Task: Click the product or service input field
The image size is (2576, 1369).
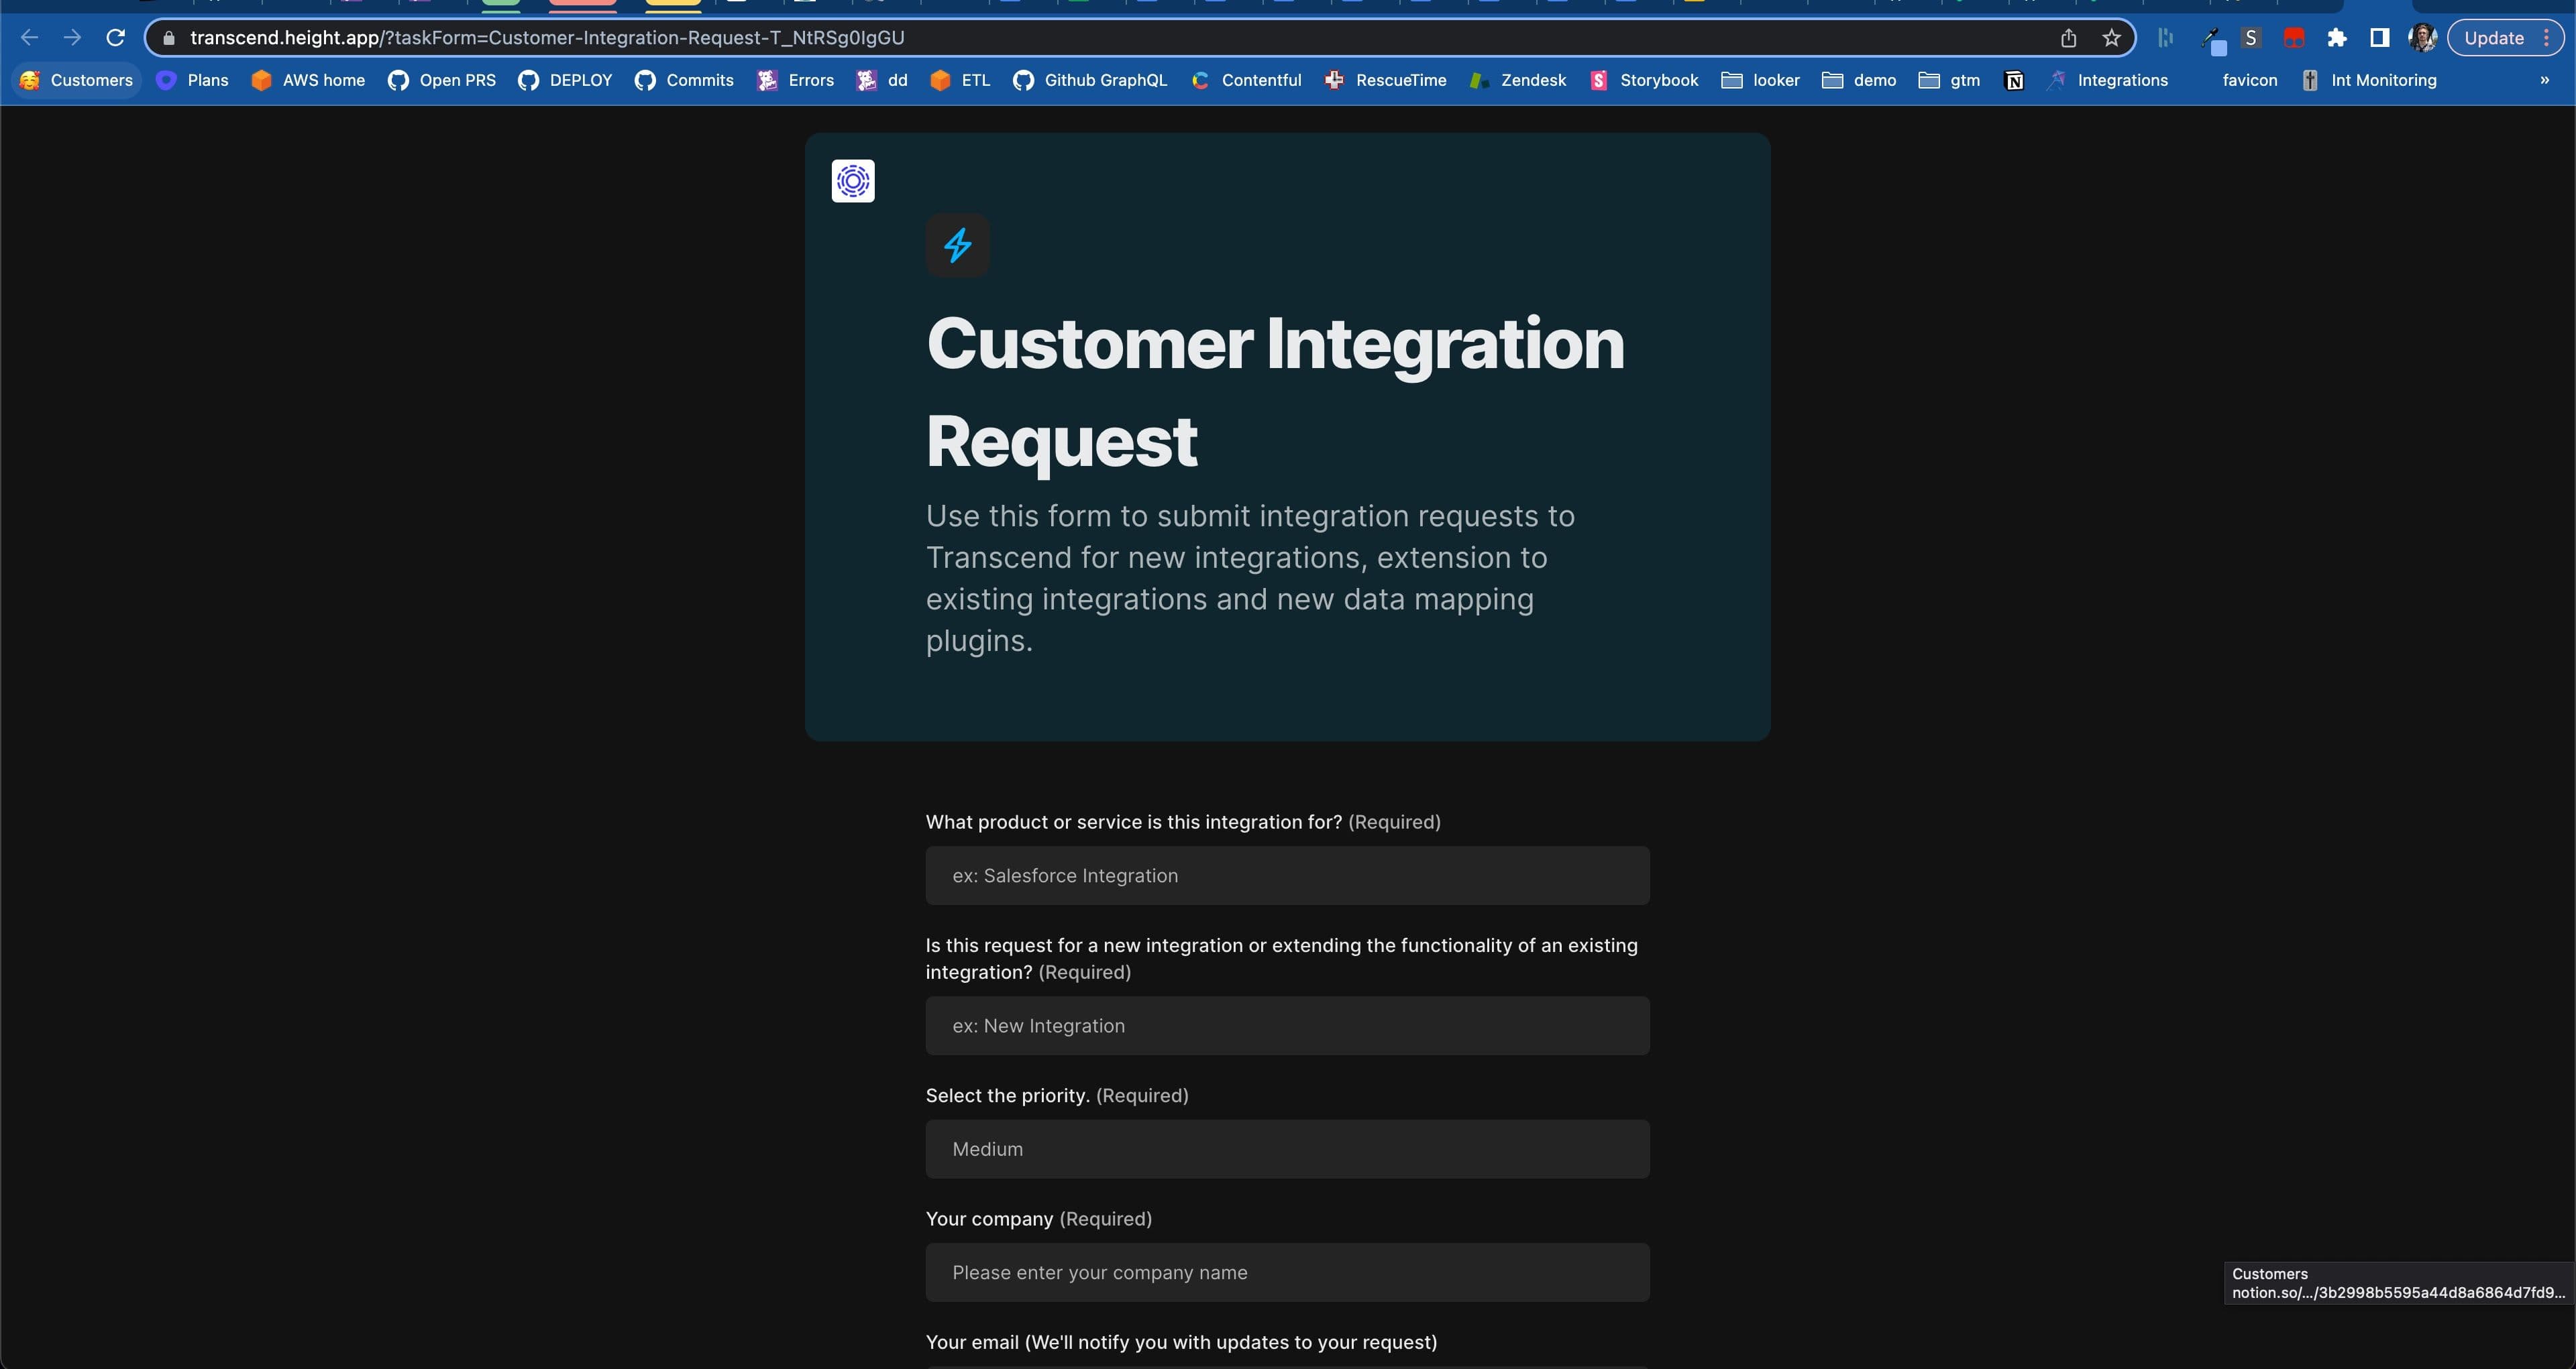Action: [1286, 876]
